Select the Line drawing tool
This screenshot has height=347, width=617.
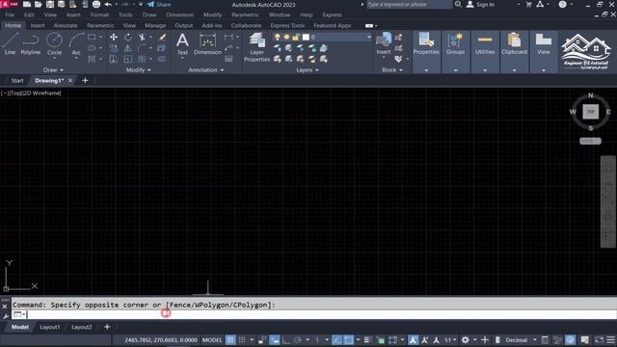pyautogui.click(x=11, y=44)
